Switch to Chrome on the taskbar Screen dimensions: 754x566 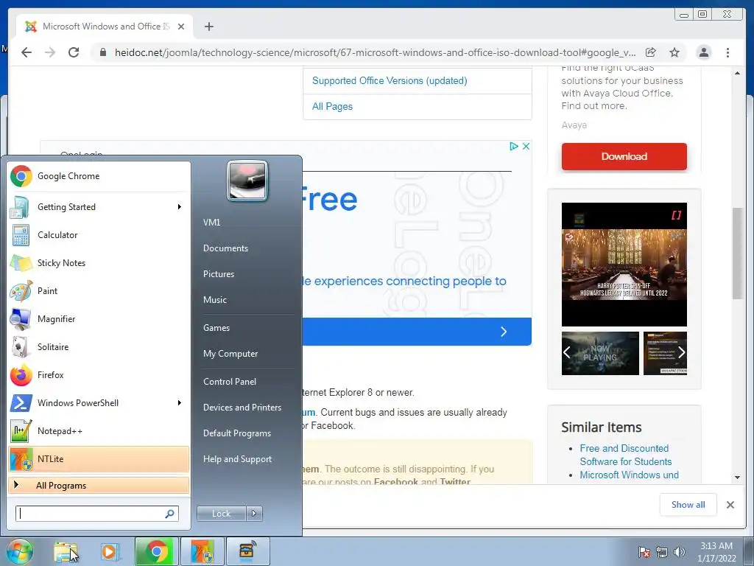[x=156, y=551]
